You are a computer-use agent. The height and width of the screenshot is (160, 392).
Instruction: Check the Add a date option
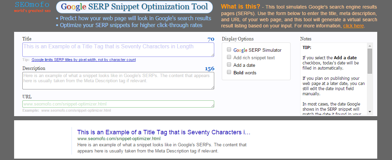[229, 64]
